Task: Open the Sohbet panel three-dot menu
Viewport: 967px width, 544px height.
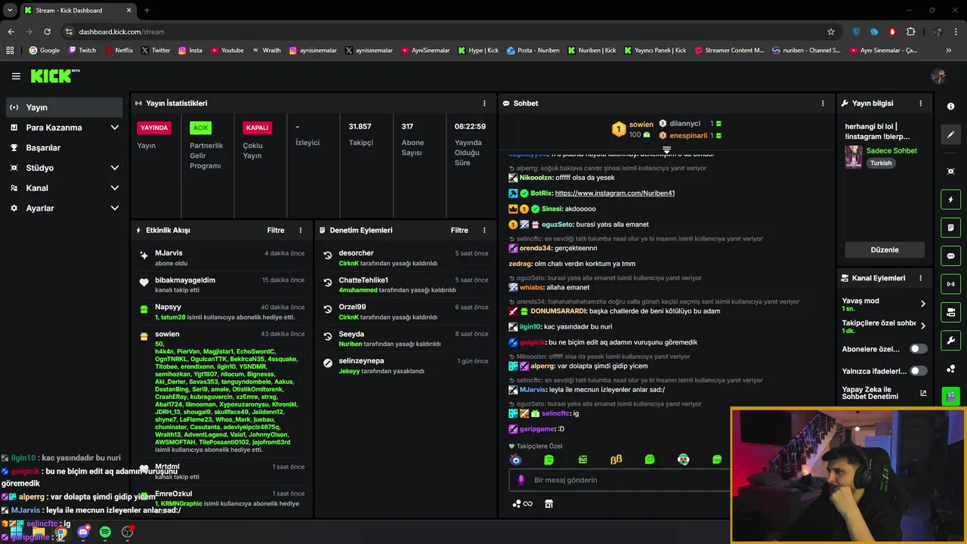Action: pyautogui.click(x=823, y=104)
